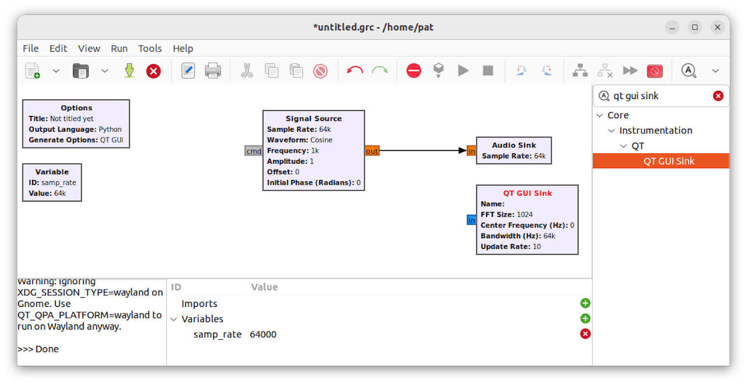Open dropdown arrow beside new flowgraph icon
The image size is (747, 385).
pyautogui.click(x=56, y=71)
